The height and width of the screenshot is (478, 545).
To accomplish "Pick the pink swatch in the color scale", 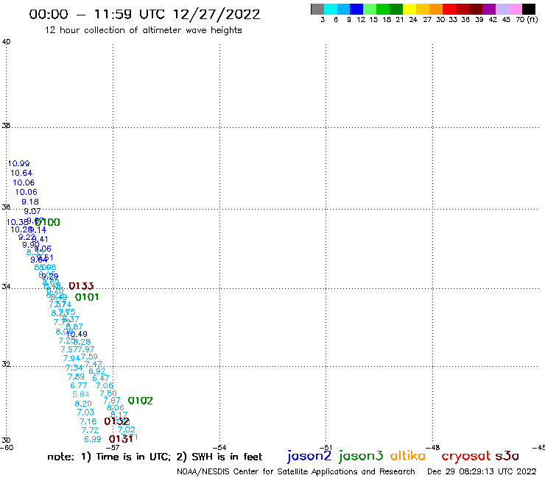I will [516, 9].
